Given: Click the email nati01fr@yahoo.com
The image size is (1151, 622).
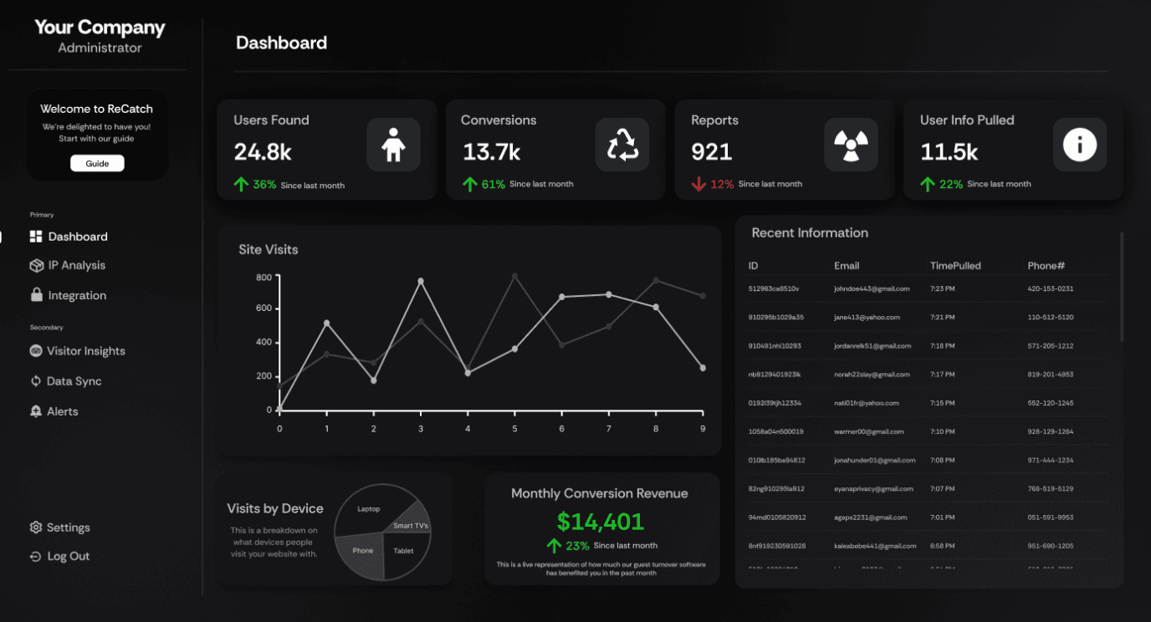Looking at the screenshot, I should pos(867,403).
